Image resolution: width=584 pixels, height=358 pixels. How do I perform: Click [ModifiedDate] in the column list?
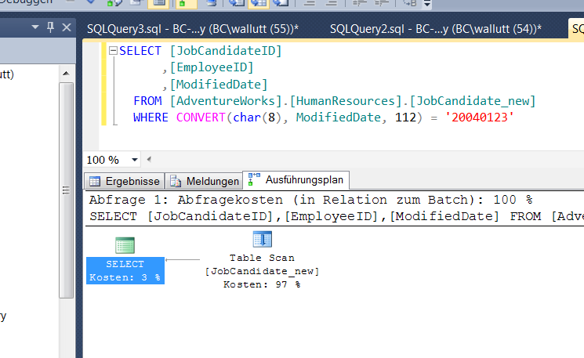219,85
